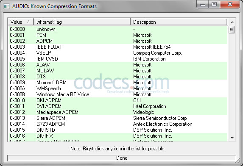Screen dimensions: 243x166
Task: Select the 0x0012 value cell
Action: 17,112
